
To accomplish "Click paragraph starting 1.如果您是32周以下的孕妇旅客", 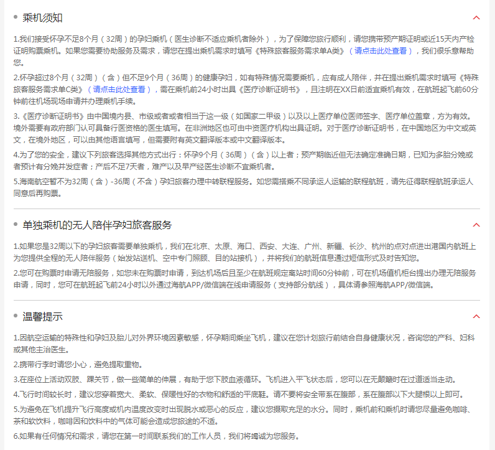I will click(244, 252).
